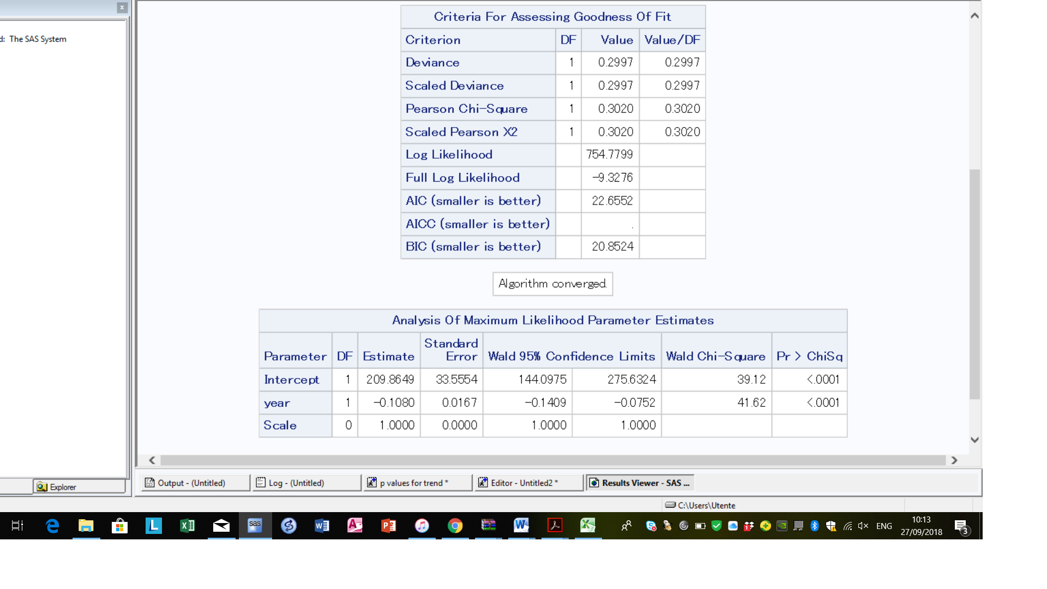
Task: Open Google Chrome from taskbar
Action: [x=455, y=526]
